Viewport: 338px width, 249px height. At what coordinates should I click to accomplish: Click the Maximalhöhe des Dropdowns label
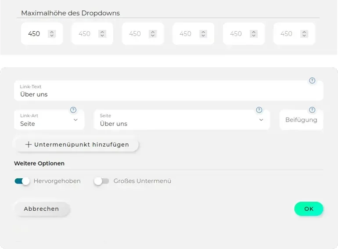[x=71, y=13]
